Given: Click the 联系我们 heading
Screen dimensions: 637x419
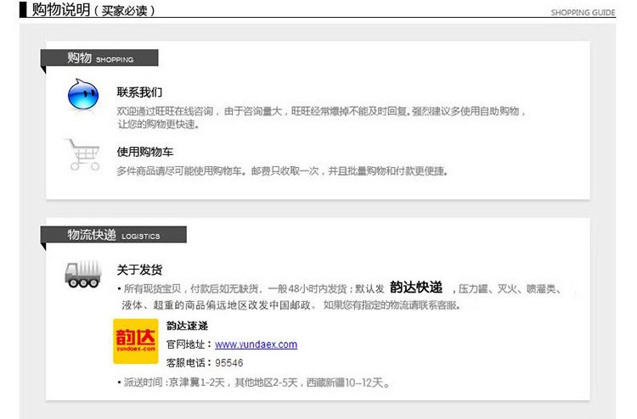Looking at the screenshot, I should (x=139, y=92).
